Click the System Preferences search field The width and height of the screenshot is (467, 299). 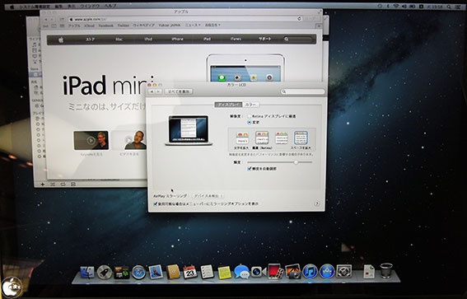click(302, 91)
